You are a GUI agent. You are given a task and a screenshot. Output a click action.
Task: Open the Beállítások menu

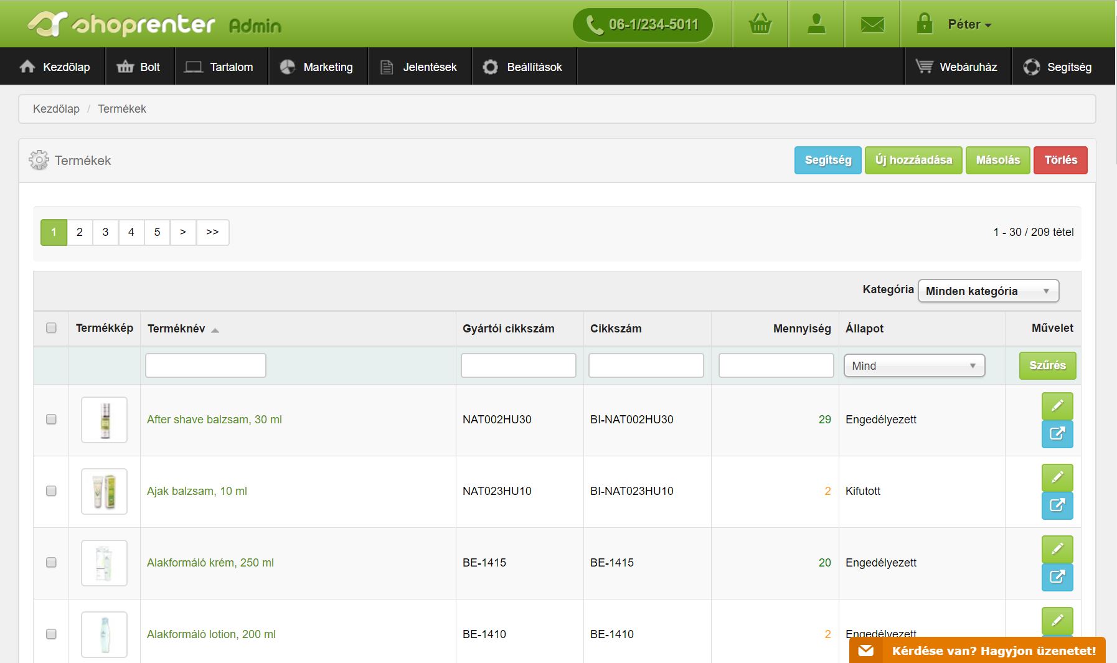pyautogui.click(x=524, y=67)
